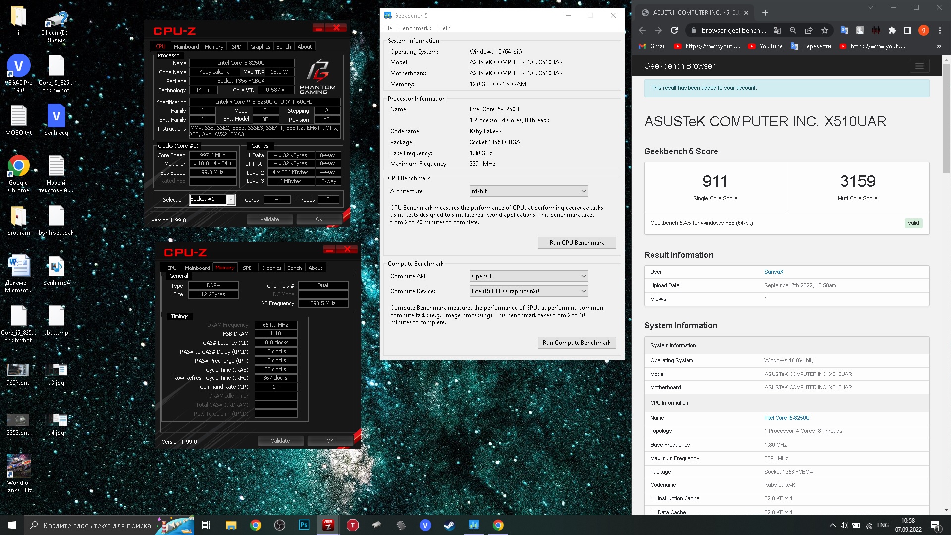Bookmark this page with the star icon
This screenshot has width=951, height=535.
click(x=825, y=30)
